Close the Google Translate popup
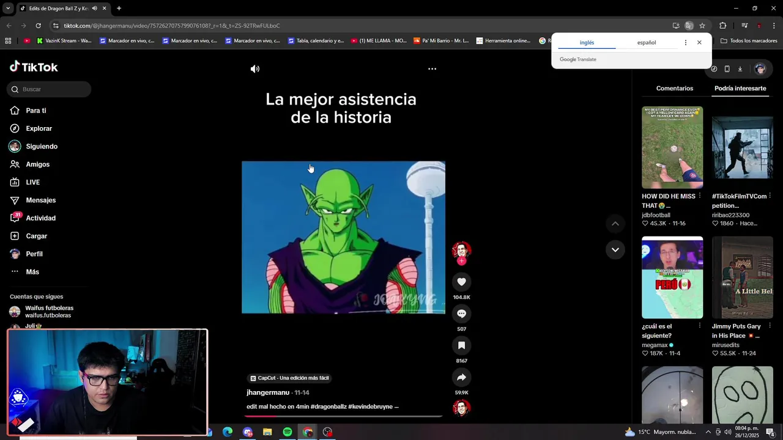Screen dimensions: 783x440 click(699, 43)
